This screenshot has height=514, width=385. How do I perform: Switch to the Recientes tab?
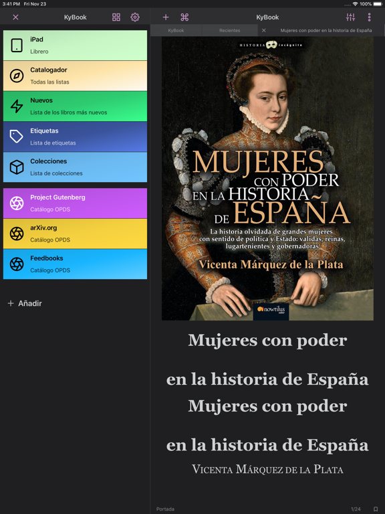click(x=229, y=30)
